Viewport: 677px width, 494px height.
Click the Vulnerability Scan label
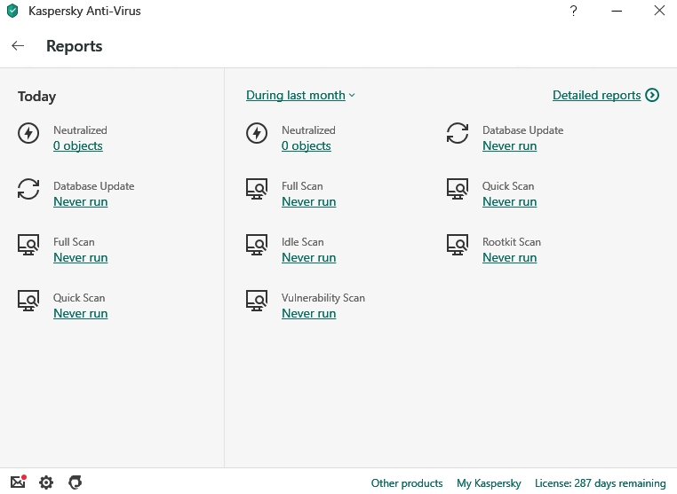pyautogui.click(x=323, y=298)
